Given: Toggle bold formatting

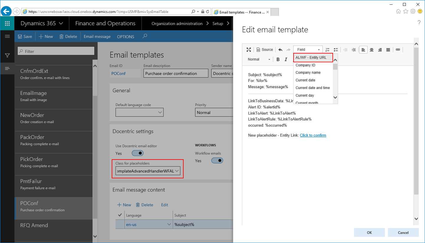Looking at the screenshot, I should pos(278,59).
